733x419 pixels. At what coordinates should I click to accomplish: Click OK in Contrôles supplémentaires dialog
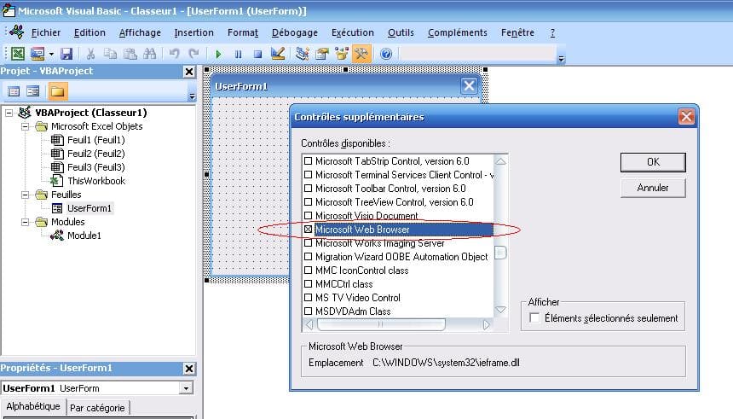[653, 162]
